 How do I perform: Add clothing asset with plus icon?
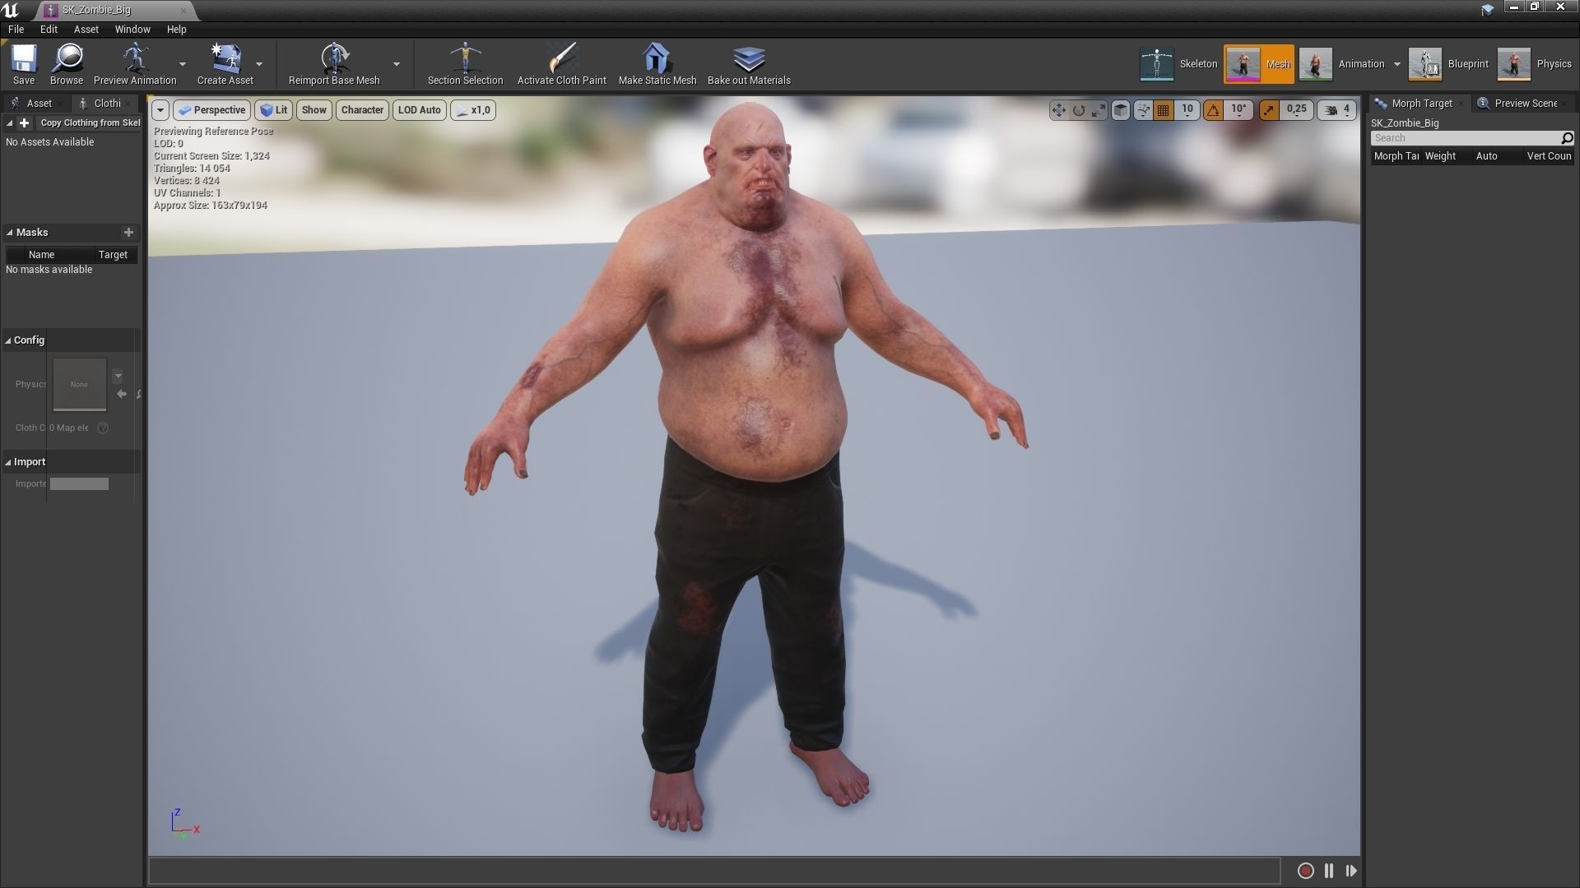[25, 123]
